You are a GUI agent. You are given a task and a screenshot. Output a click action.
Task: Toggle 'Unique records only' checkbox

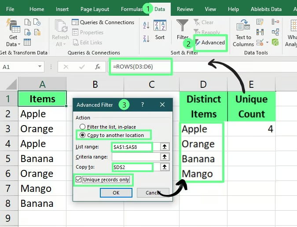(79, 179)
